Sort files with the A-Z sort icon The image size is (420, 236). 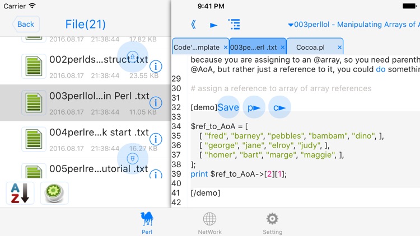point(20,193)
